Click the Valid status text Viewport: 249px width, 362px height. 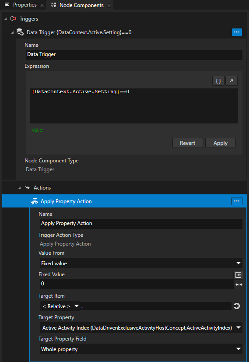tap(37, 130)
